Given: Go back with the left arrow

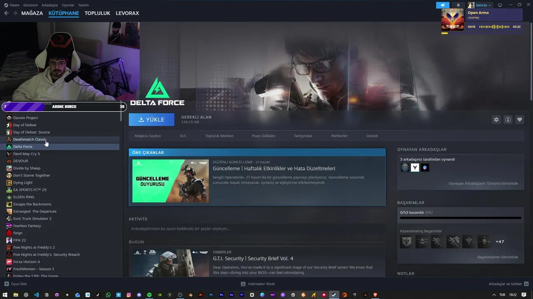Looking at the screenshot, I should [6, 13].
